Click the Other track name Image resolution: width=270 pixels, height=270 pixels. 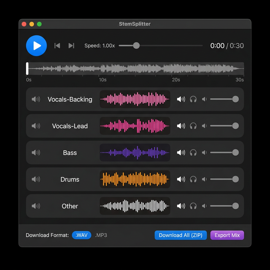click(70, 206)
